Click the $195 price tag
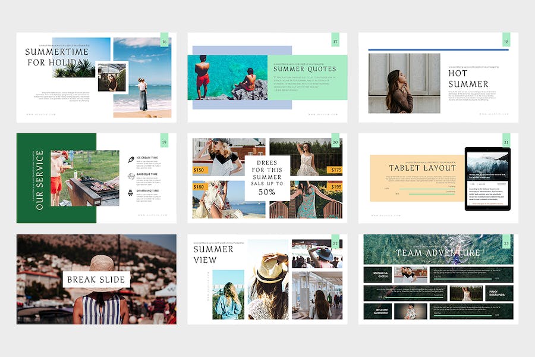Screen dimensions: 535x357 [336, 186]
